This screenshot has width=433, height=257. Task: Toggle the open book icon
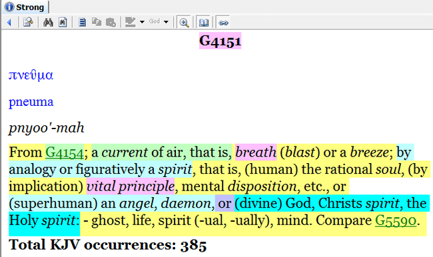[x=204, y=23]
